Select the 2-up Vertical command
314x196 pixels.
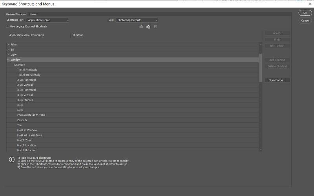coord(133,85)
